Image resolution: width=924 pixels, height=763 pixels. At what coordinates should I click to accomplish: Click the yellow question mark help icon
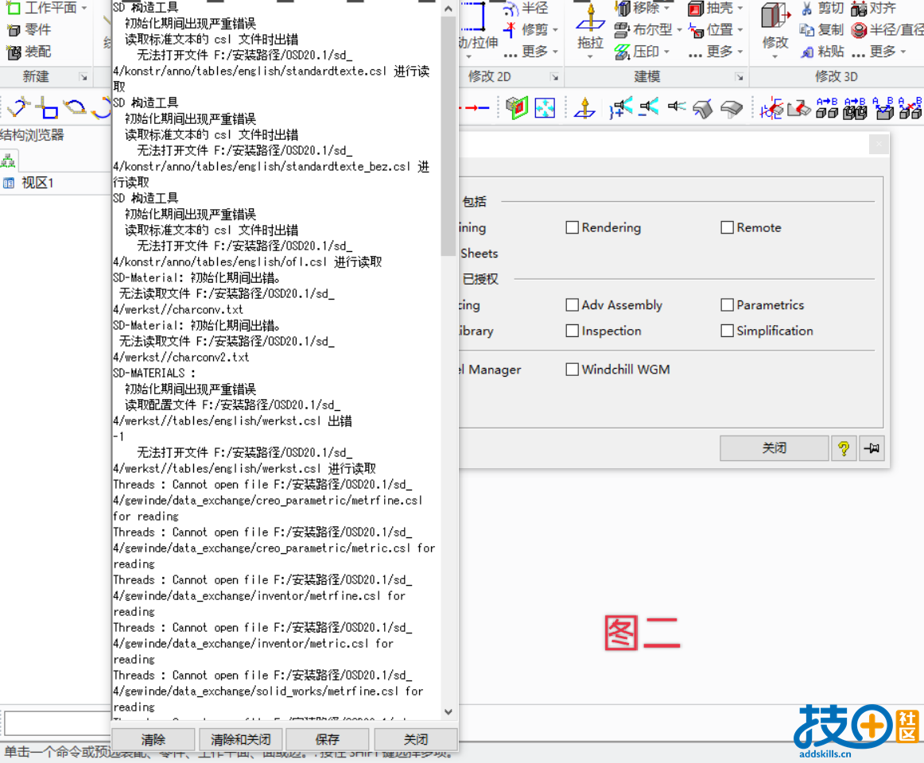point(844,449)
